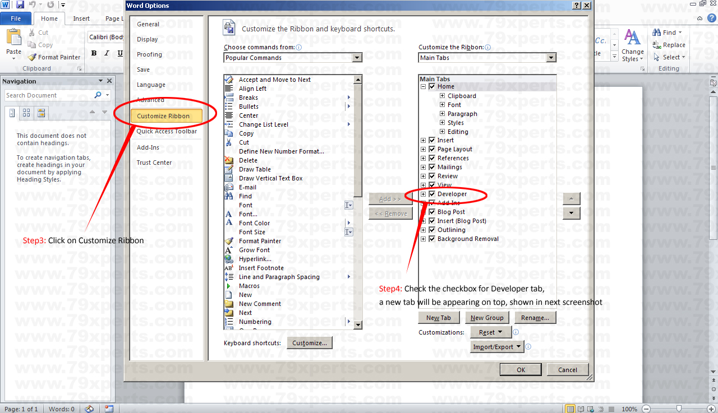Viewport: 718px width, 413px height.
Task: Switch to Print Layout view in status bar
Action: click(570, 409)
